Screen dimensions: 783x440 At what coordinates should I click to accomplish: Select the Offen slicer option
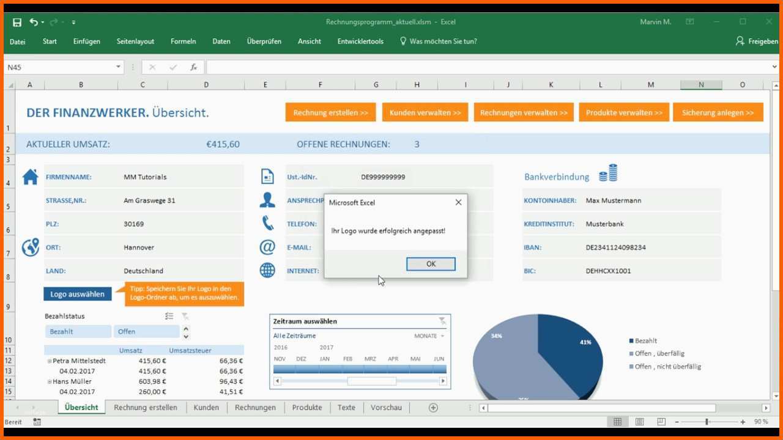[146, 331]
